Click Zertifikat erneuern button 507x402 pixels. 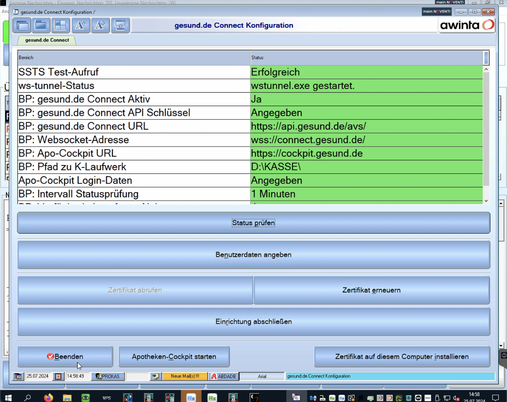tap(372, 290)
